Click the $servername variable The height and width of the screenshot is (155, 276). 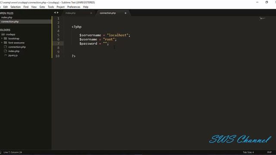coord(90,35)
